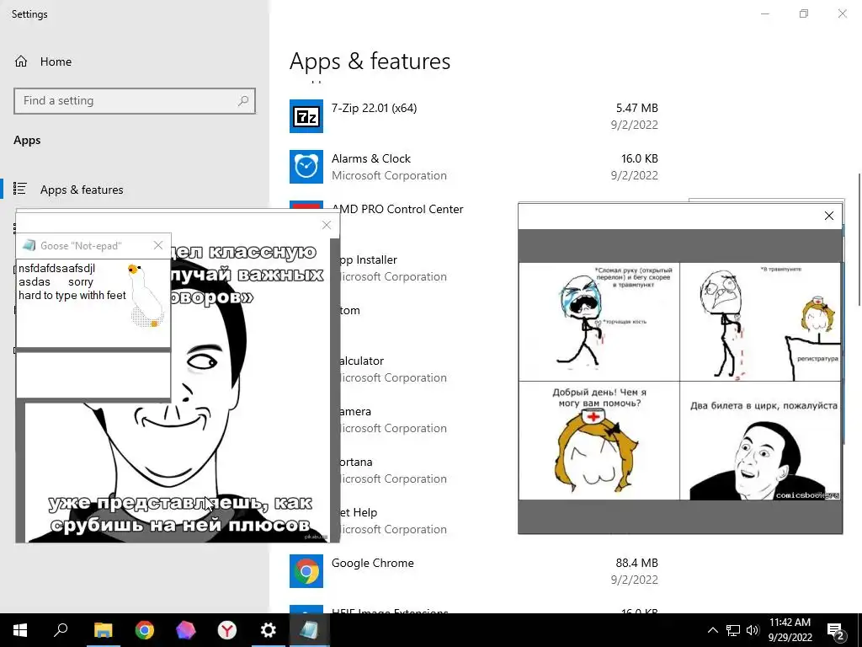Open the 7-Zip 22.01 app icon
The height and width of the screenshot is (647, 862).
(x=306, y=116)
